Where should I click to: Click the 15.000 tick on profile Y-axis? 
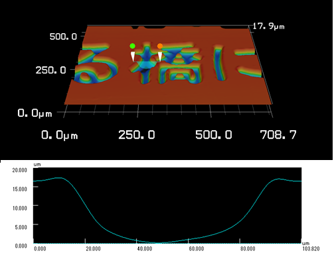click(20, 189)
